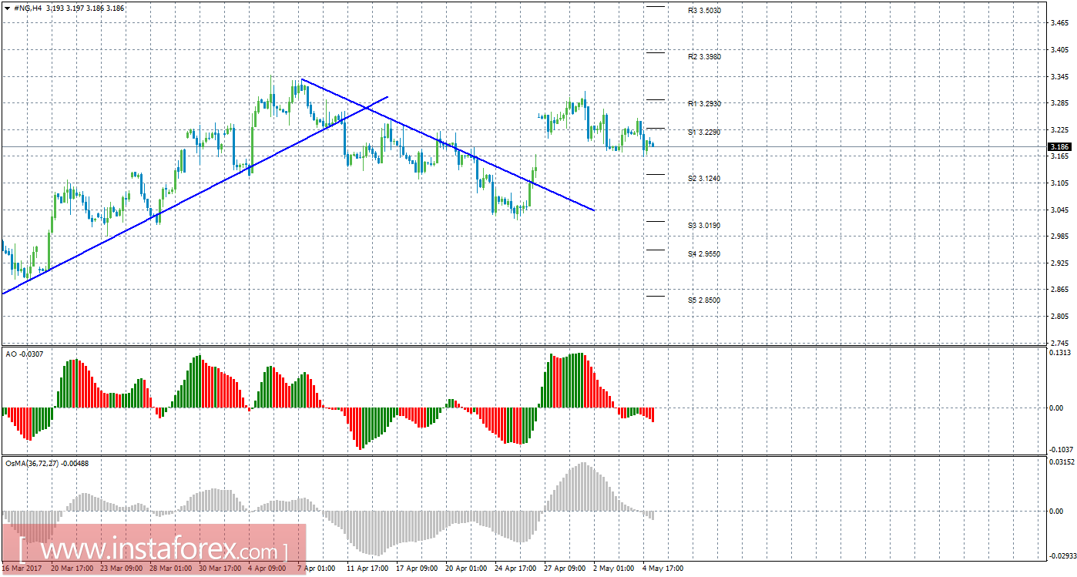Select the 2.925 price axis value

point(1059,263)
